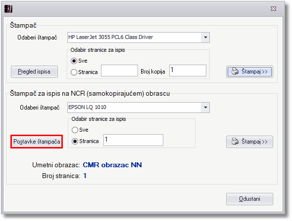Click the NCR Stranica field containing 1

(133, 140)
